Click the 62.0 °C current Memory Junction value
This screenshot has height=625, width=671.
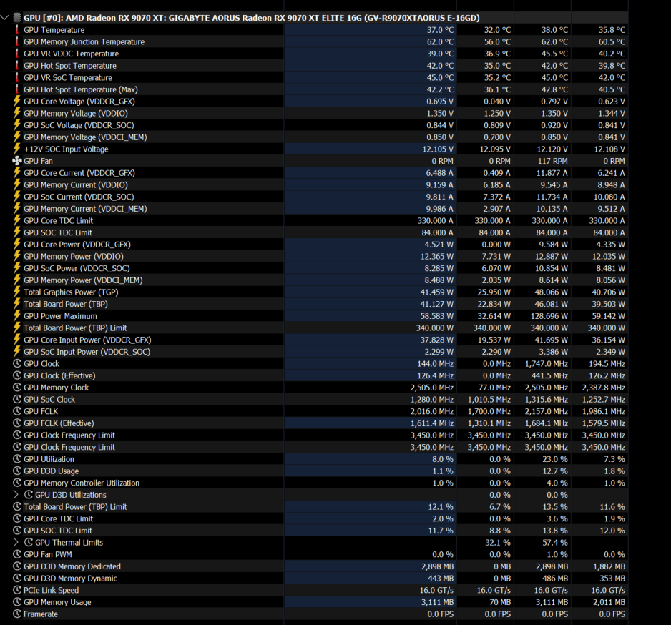click(x=440, y=42)
